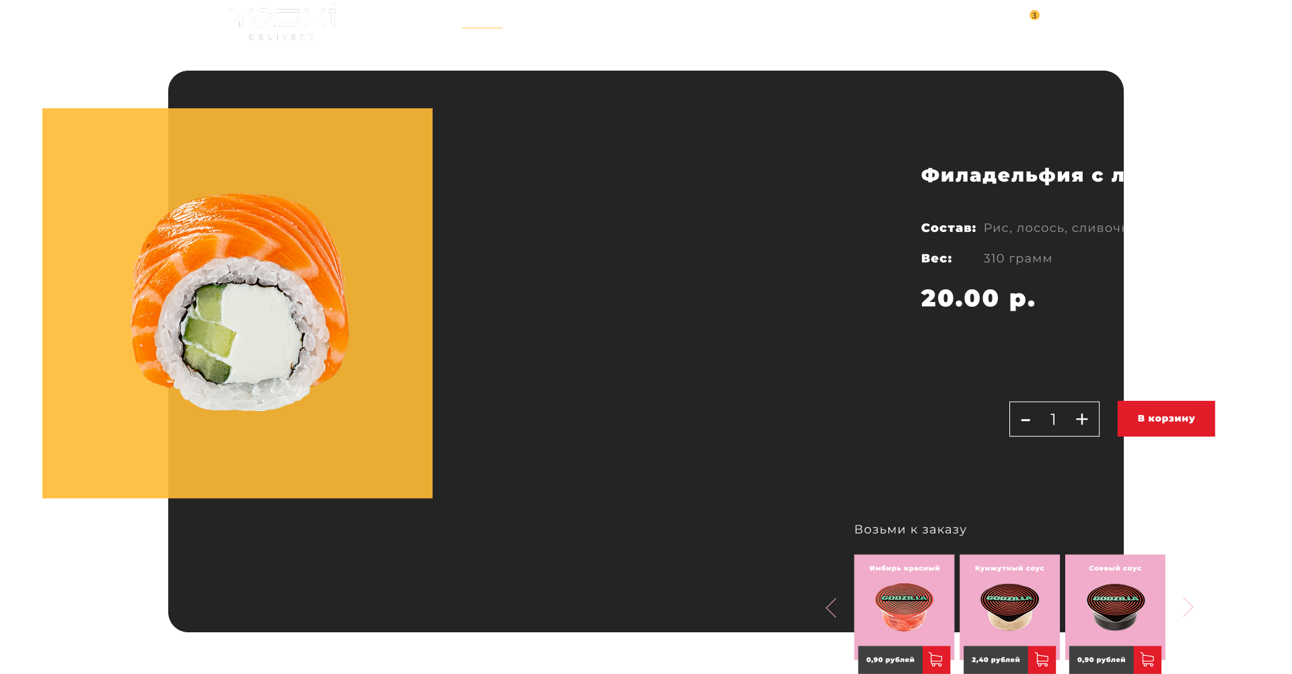Click the 2,40 рублей price label
This screenshot has height=674, width=1292.
pyautogui.click(x=996, y=660)
